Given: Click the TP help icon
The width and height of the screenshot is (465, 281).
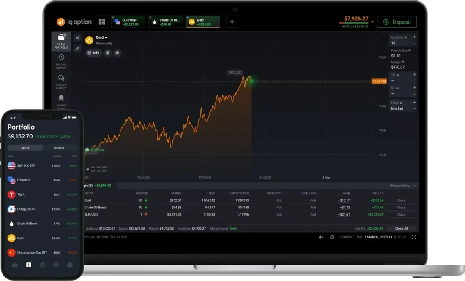Looking at the screenshot, I should [398, 75].
